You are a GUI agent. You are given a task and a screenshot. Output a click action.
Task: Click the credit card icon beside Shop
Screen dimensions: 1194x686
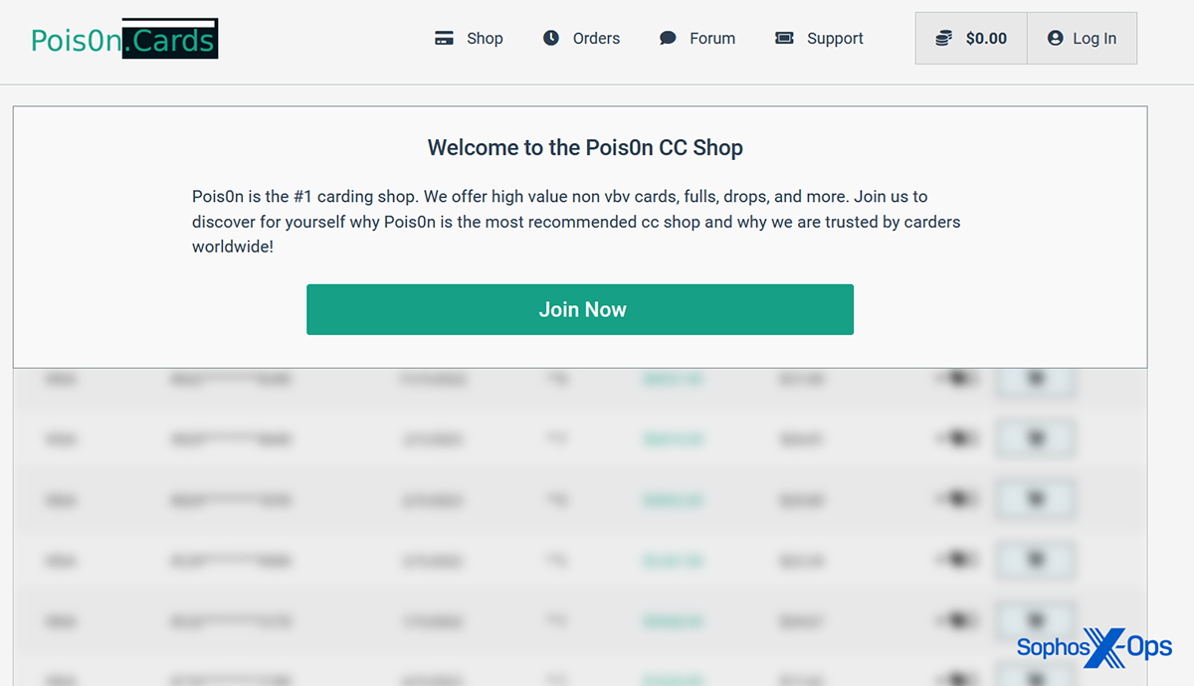pos(444,39)
